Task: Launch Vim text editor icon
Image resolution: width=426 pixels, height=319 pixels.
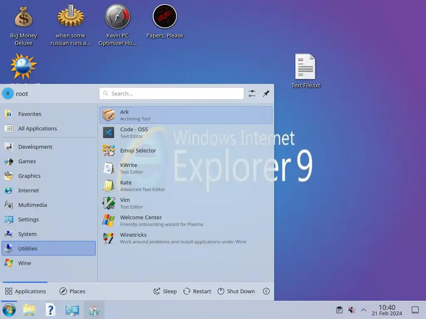Action: coord(109,203)
